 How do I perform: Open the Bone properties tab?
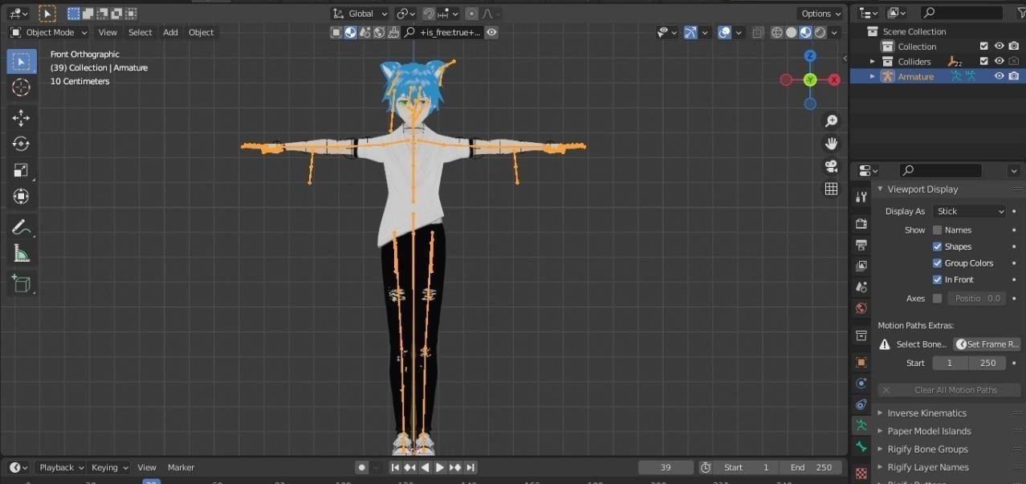point(861,446)
